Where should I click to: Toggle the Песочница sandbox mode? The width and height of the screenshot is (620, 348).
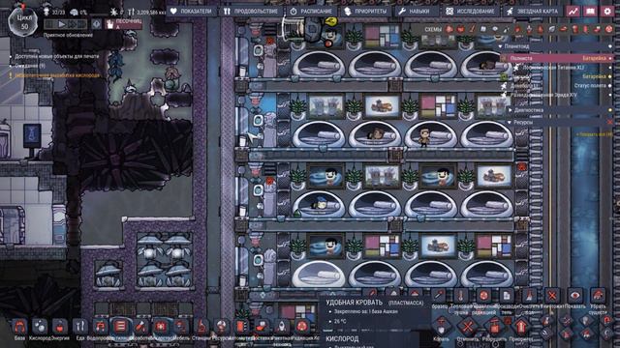[x=123, y=23]
